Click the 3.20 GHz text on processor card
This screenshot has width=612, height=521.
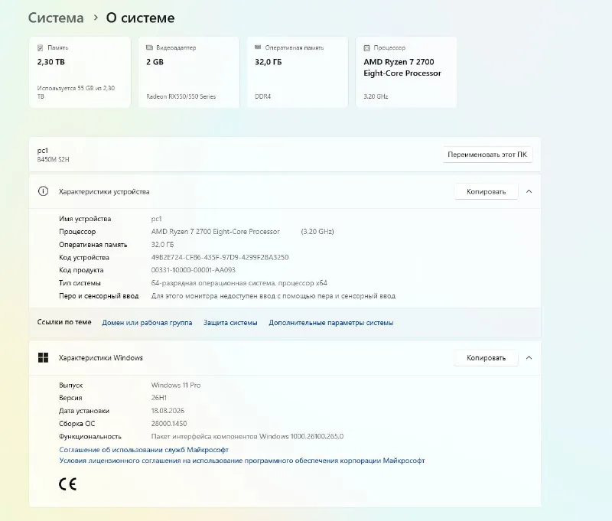tap(376, 96)
